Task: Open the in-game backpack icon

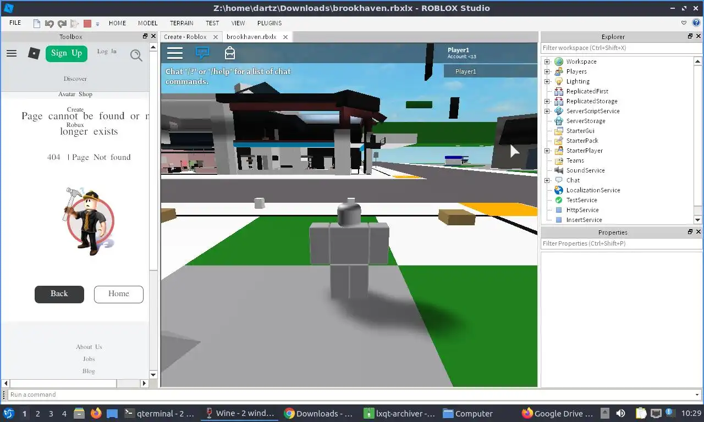Action: [x=230, y=53]
